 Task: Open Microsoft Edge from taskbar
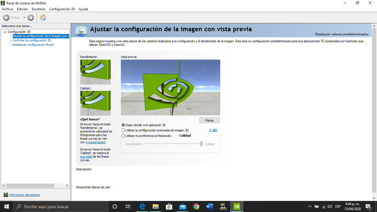(142, 206)
